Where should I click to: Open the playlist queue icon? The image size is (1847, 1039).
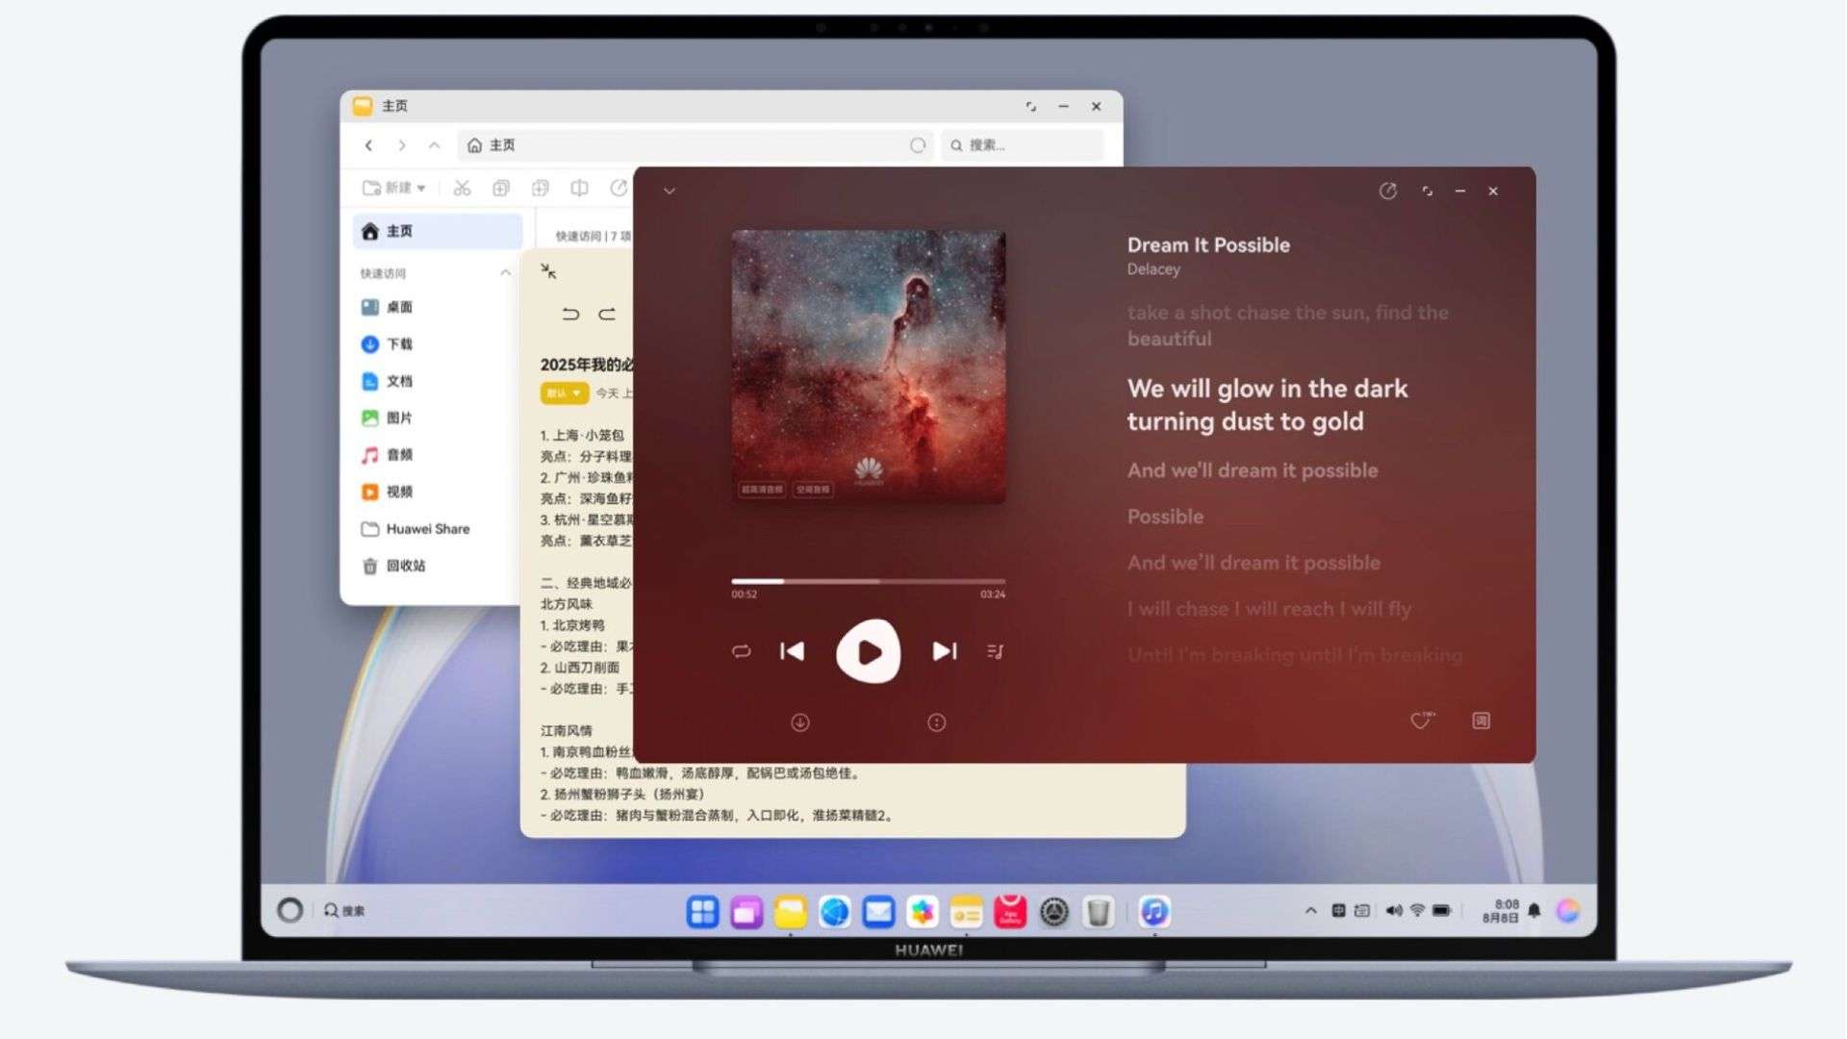tap(995, 651)
